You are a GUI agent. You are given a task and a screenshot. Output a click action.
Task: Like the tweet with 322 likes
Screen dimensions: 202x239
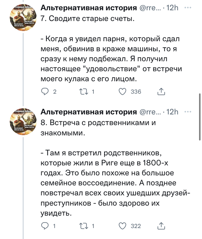click(x=123, y=226)
